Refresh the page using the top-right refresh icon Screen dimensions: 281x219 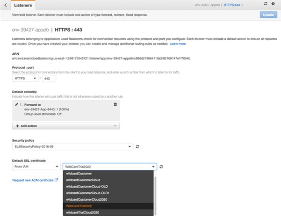tap(266, 4)
